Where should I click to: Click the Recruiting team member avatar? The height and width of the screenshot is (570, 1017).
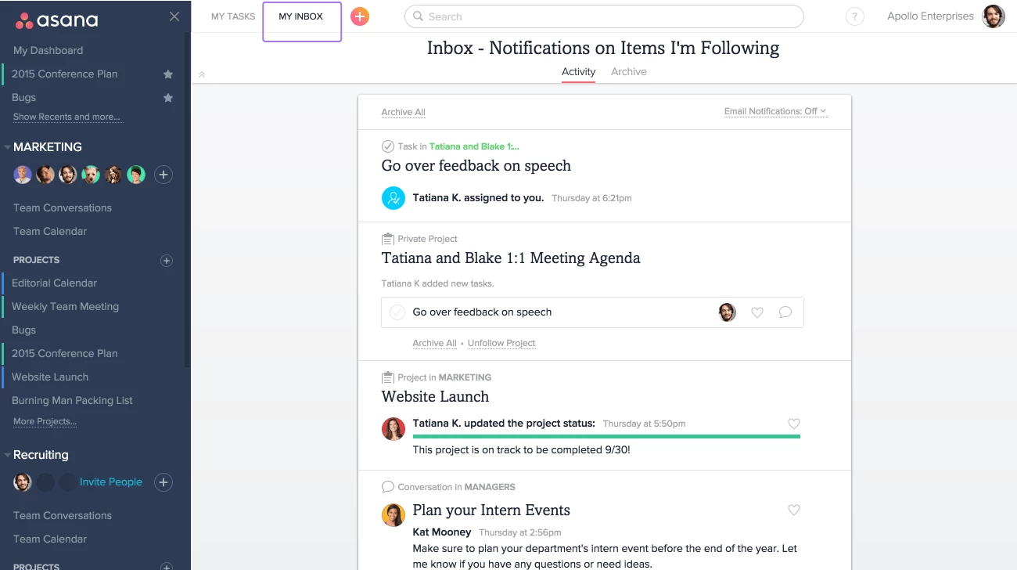click(x=23, y=482)
